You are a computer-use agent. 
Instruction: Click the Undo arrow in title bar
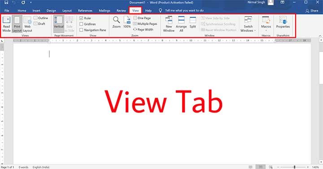[14, 3]
